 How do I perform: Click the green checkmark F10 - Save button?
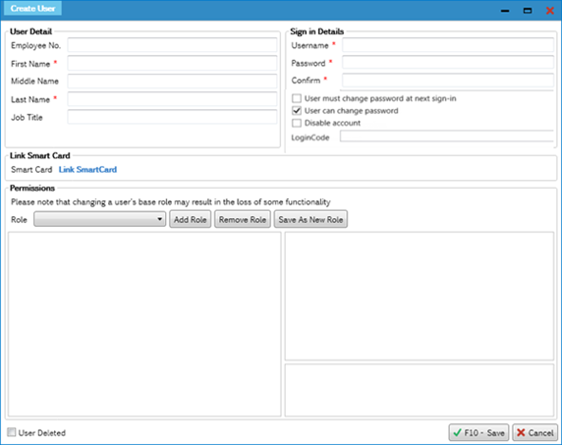(478, 433)
